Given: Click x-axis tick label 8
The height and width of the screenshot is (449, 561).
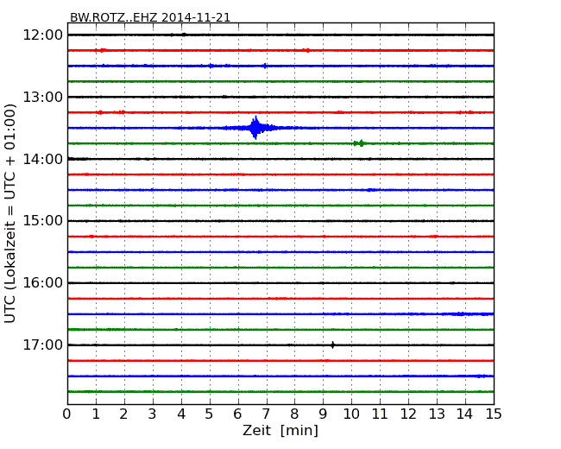Looking at the screenshot, I should (x=294, y=414).
